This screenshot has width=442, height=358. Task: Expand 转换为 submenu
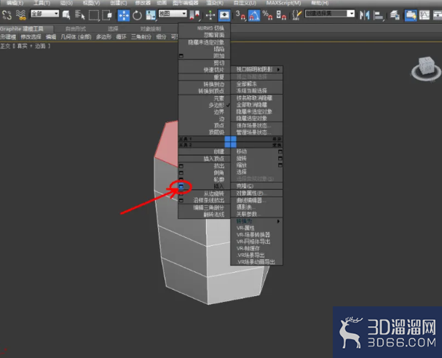(256, 221)
